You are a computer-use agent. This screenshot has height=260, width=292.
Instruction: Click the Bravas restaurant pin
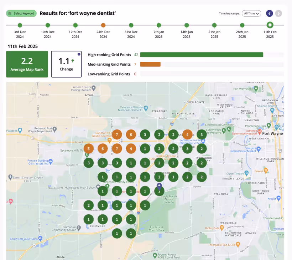tap(266, 170)
